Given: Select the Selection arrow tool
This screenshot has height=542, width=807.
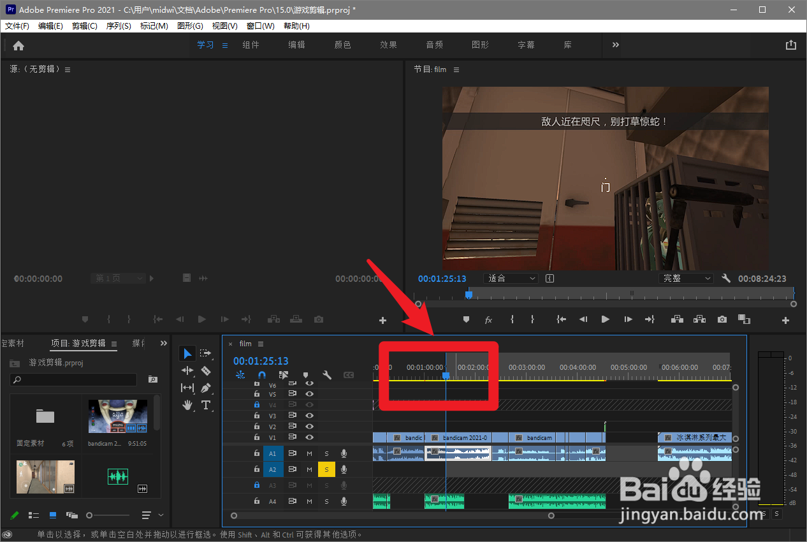Looking at the screenshot, I should tap(187, 353).
